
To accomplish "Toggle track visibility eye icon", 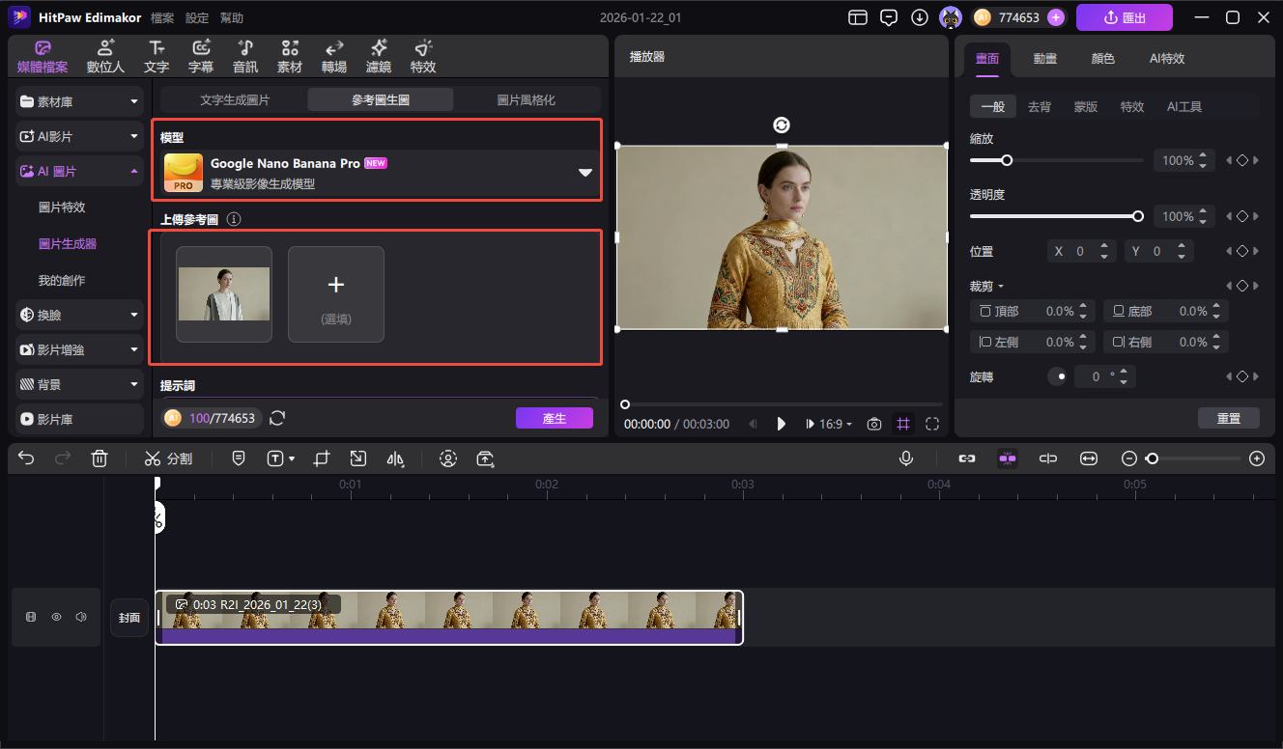I will (x=56, y=617).
